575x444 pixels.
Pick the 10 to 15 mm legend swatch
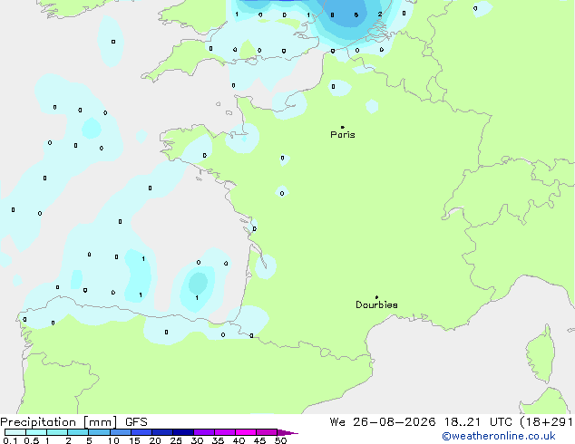[x=120, y=432]
